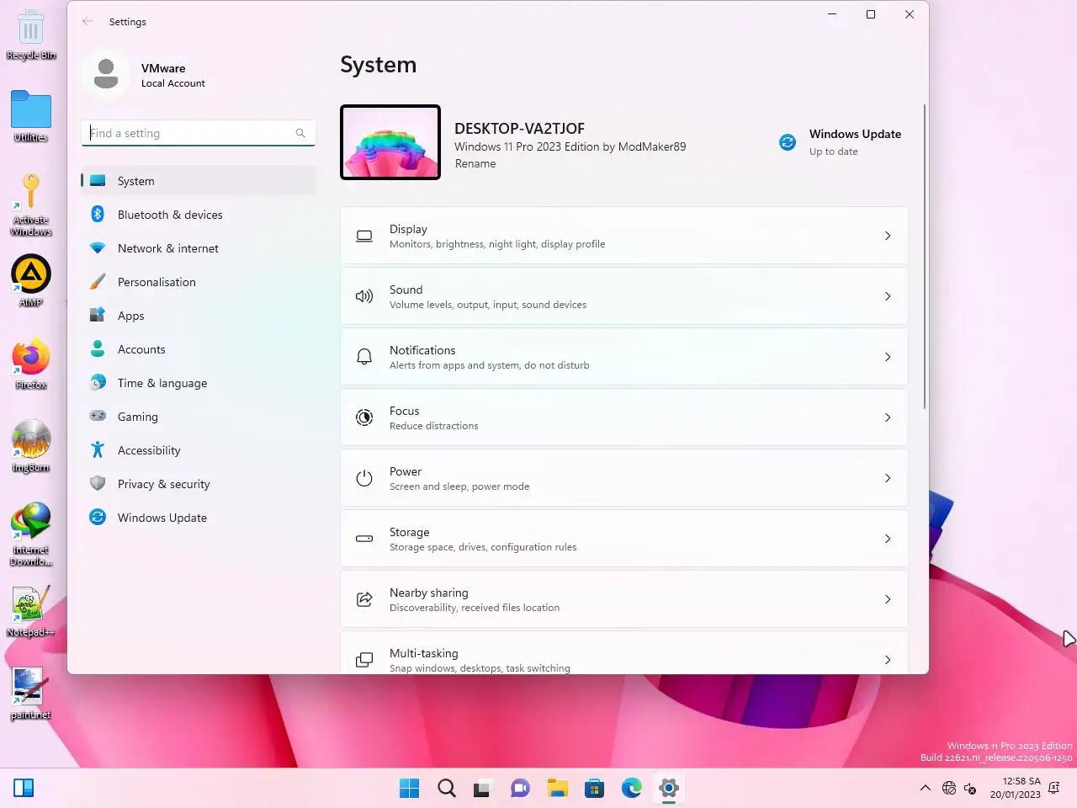Select the Internet Download Manager shortcut
The image size is (1077, 808).
click(x=30, y=534)
